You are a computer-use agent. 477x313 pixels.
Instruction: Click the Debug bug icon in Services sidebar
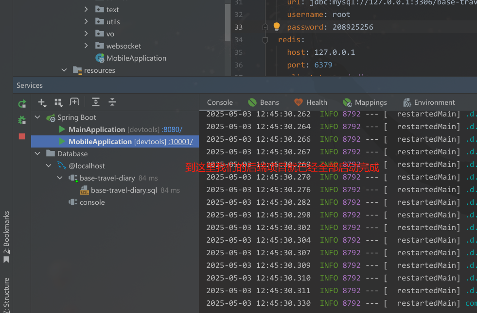pos(22,120)
